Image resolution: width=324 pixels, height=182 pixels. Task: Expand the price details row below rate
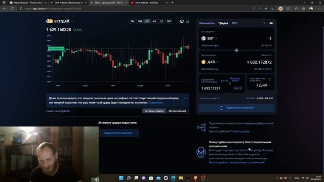(x=210, y=99)
